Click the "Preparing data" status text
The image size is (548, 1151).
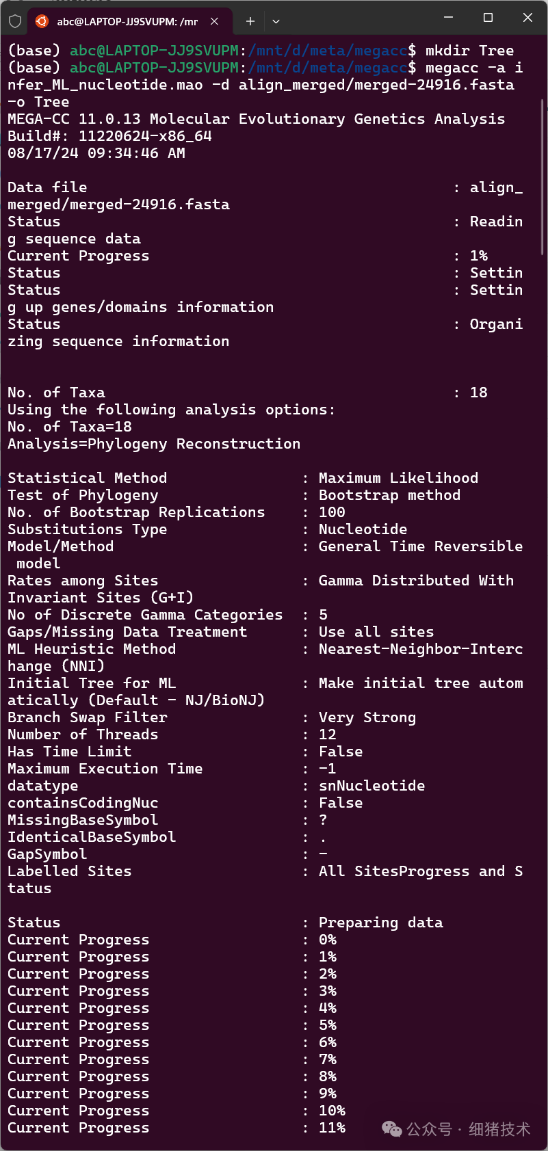(380, 923)
